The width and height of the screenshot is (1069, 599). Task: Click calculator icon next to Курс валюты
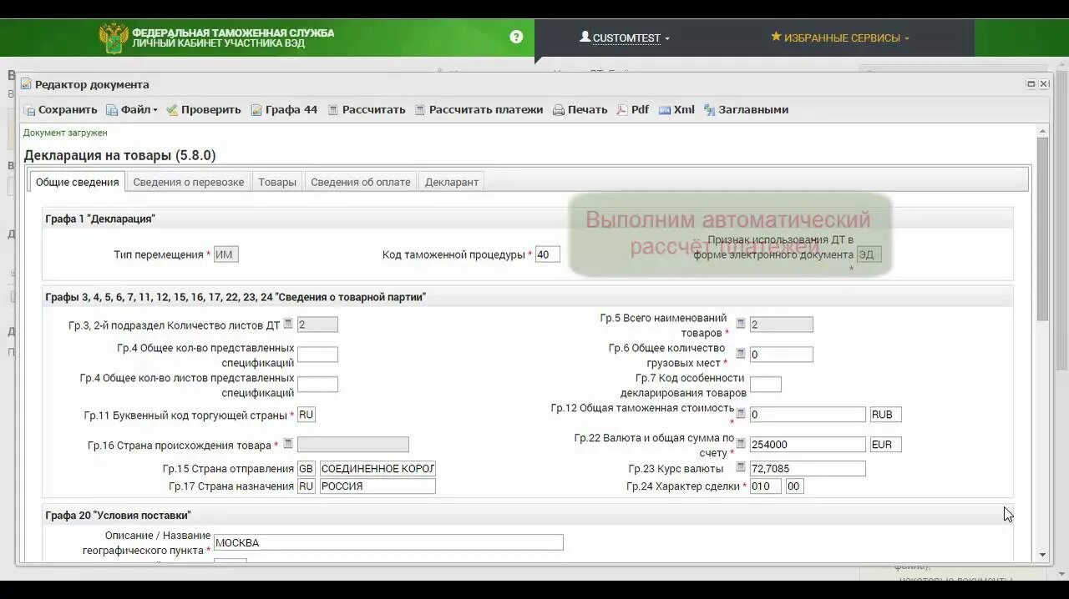click(740, 468)
